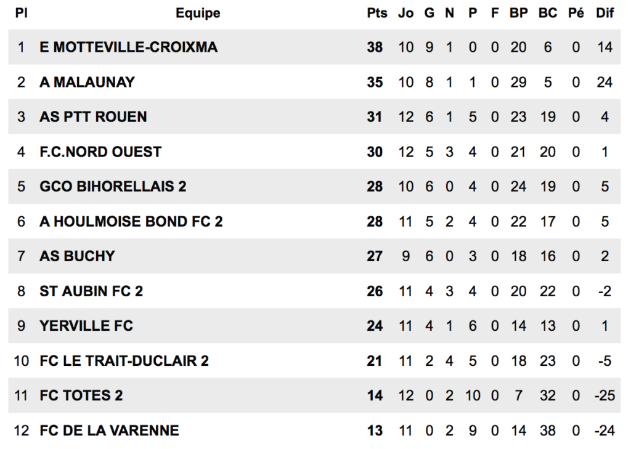Open the A MALAUNAY team name

[87, 82]
